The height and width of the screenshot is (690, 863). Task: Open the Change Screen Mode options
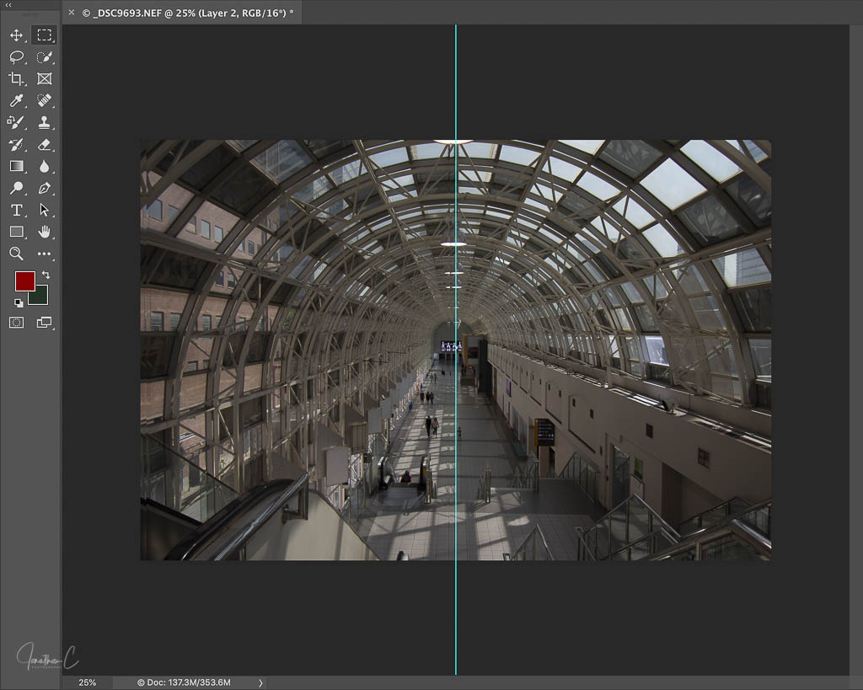click(x=45, y=322)
